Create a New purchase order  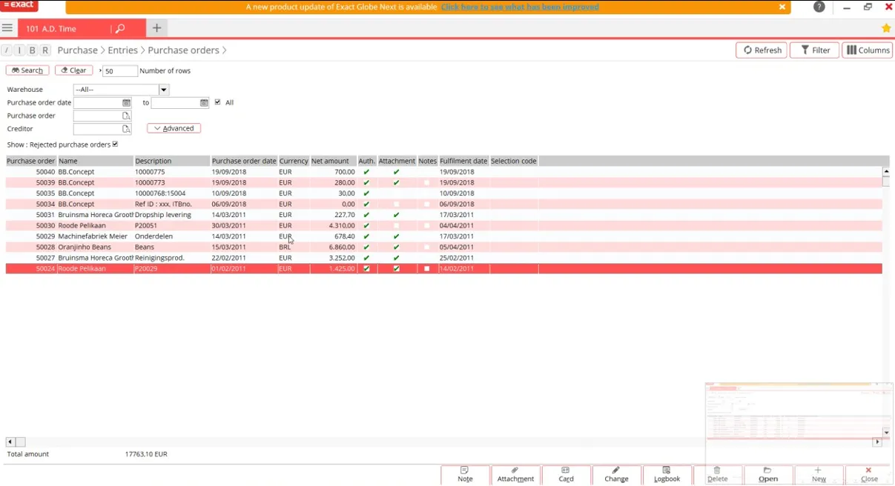819,475
